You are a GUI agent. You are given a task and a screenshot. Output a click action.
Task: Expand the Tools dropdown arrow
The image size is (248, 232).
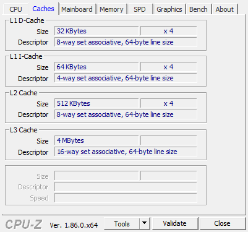(x=145, y=223)
